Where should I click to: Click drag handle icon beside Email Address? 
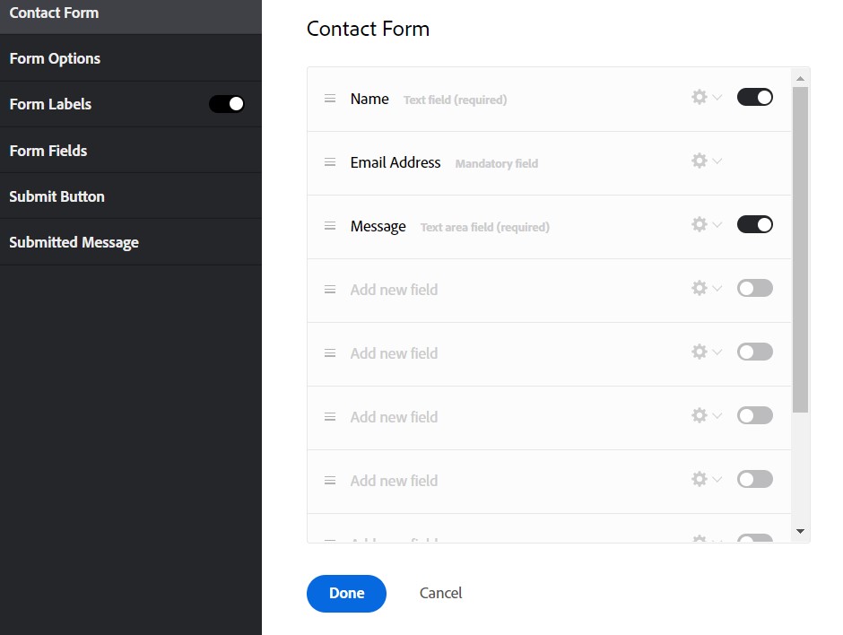click(330, 162)
